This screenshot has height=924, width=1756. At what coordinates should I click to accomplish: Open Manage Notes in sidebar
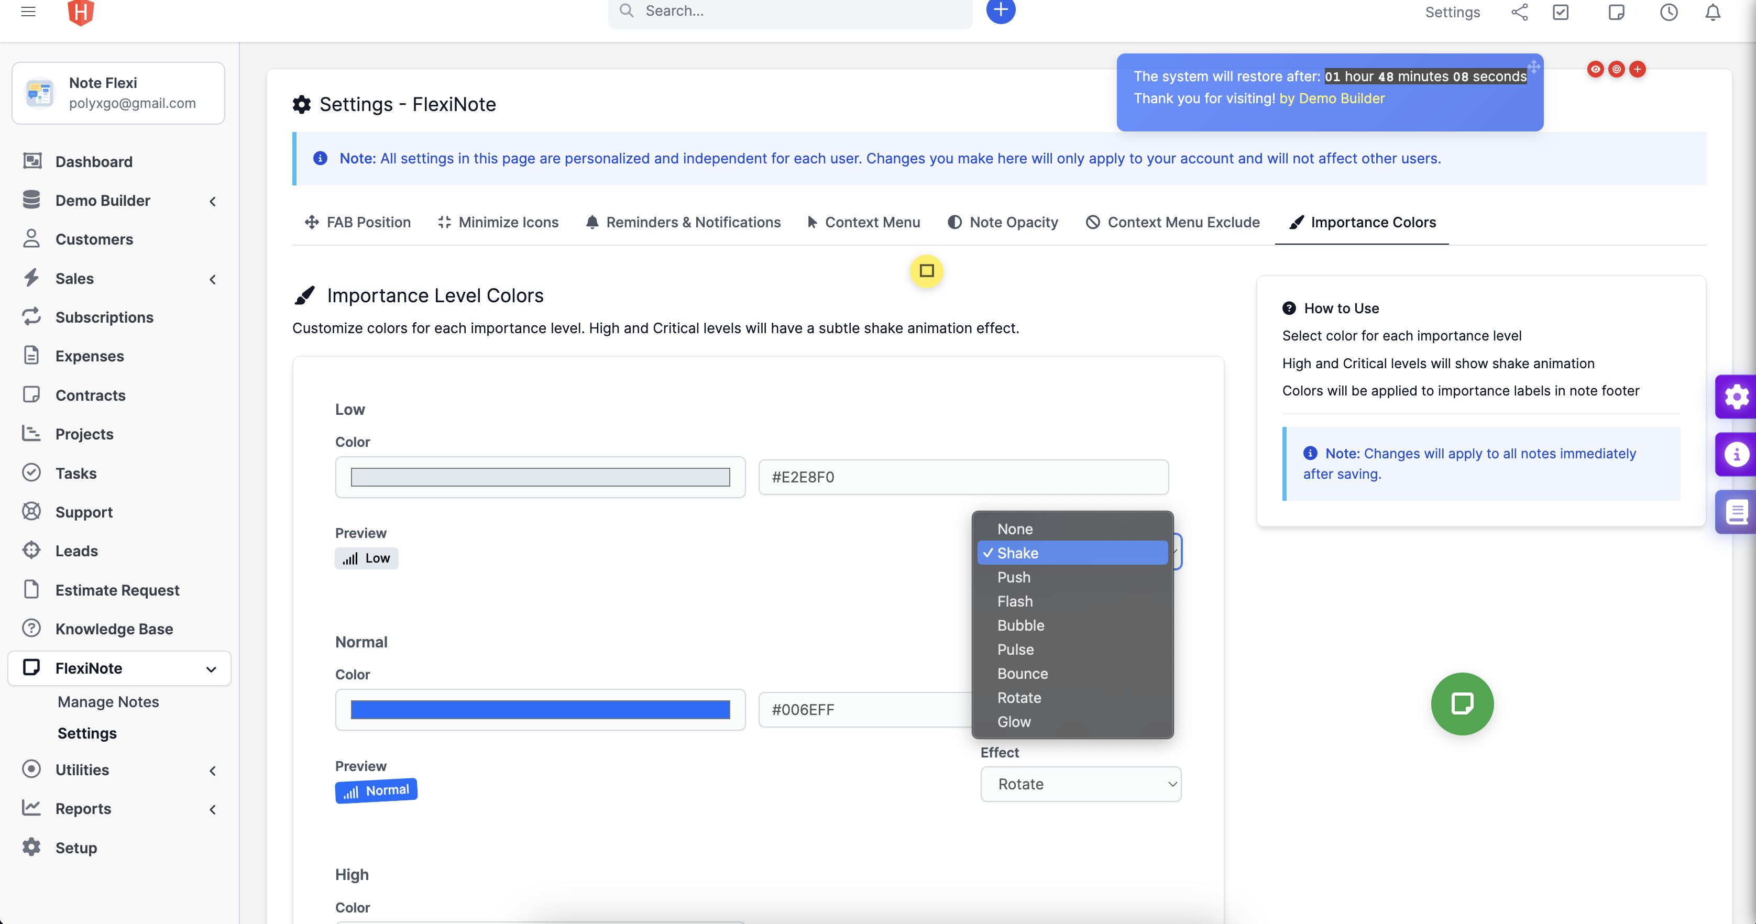(108, 701)
